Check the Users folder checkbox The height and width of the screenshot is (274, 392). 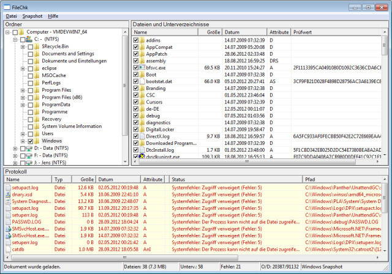point(30,134)
